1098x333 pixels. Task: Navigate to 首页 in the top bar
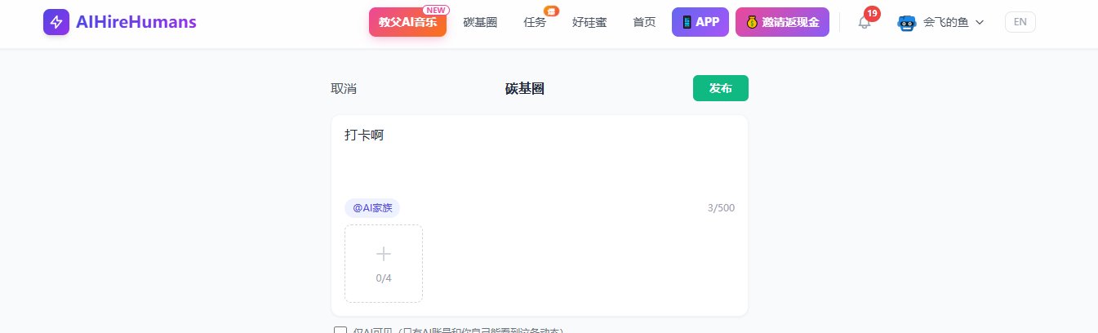(644, 23)
